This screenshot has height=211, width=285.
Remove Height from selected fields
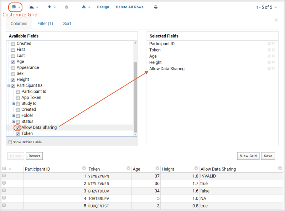[x=273, y=62]
